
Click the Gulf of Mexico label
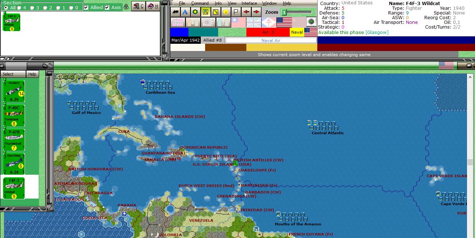(x=86, y=112)
